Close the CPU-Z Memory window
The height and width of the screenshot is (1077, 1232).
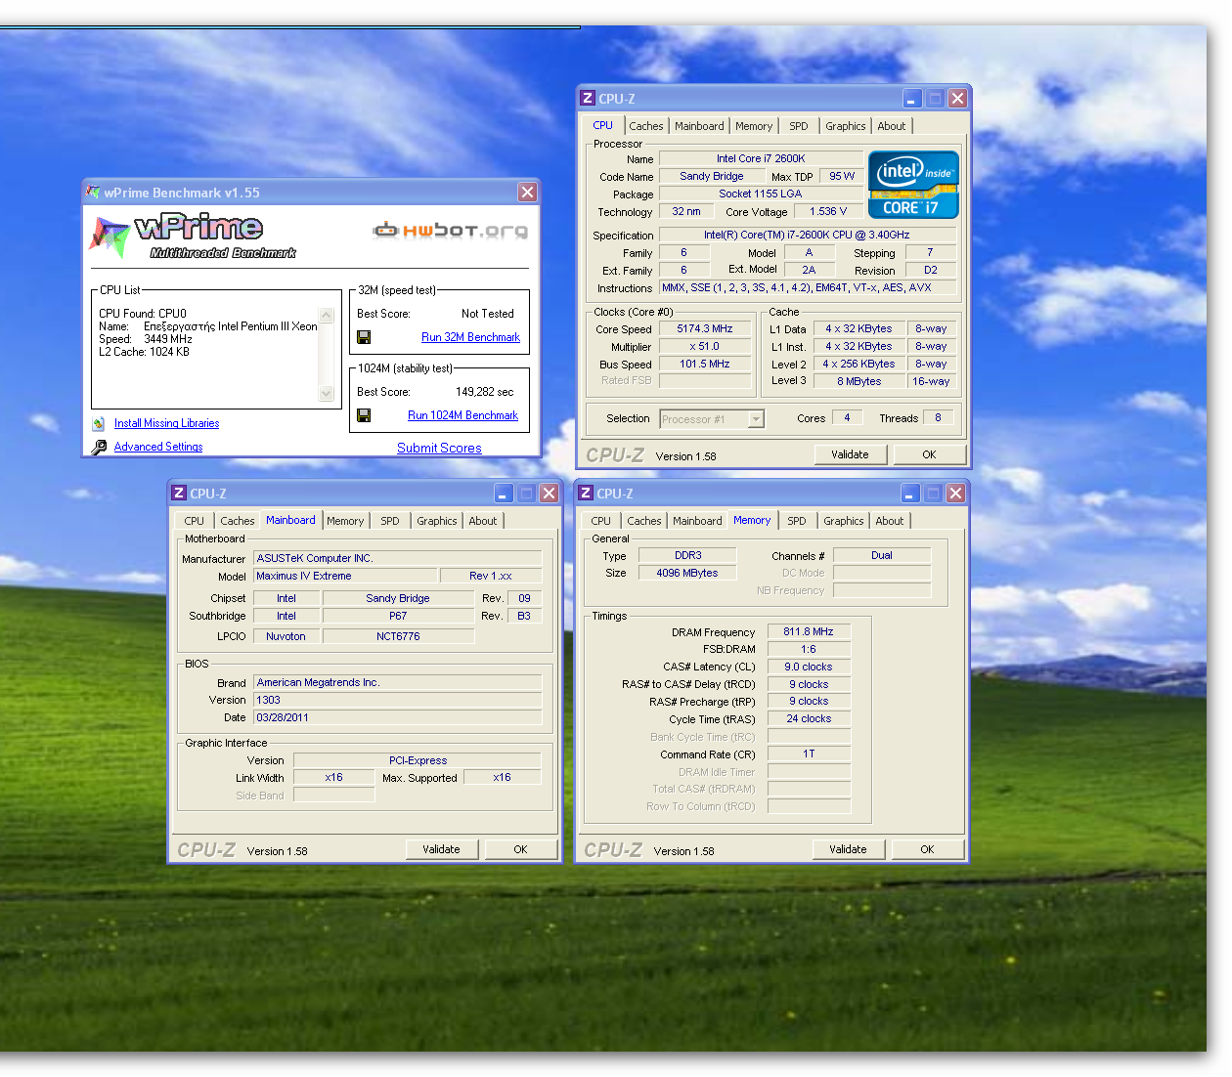955,493
